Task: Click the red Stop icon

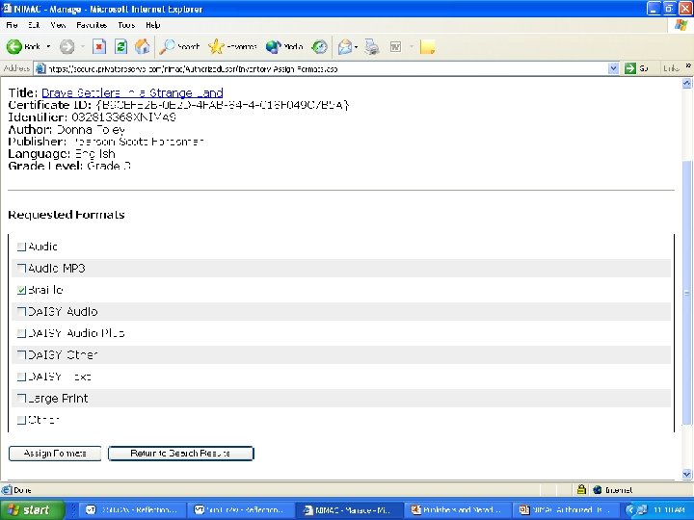Action: (x=99, y=46)
